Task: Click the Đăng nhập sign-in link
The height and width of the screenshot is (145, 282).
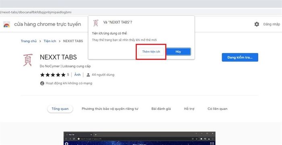Action: point(272,24)
